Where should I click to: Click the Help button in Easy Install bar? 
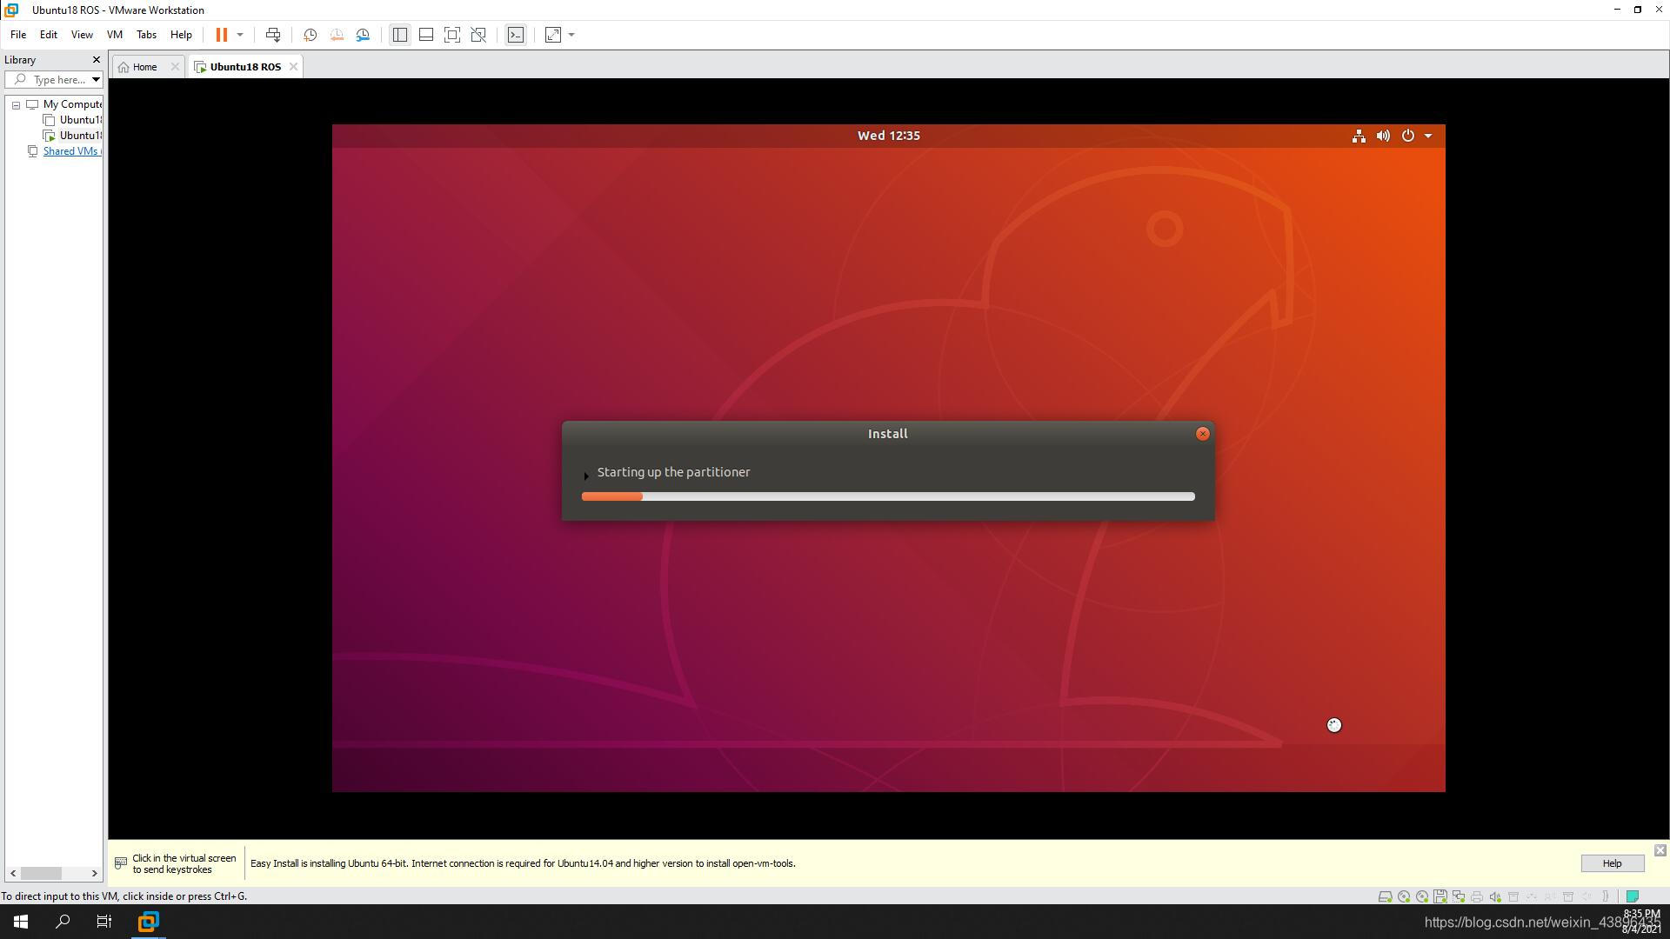tap(1612, 863)
